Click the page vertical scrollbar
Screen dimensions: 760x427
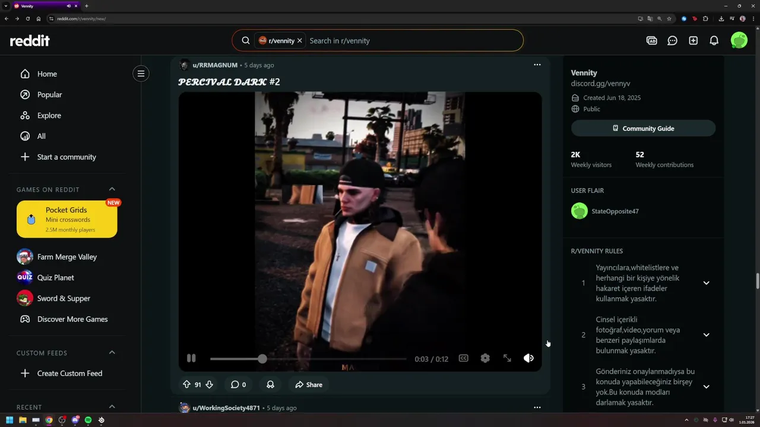coord(757,280)
